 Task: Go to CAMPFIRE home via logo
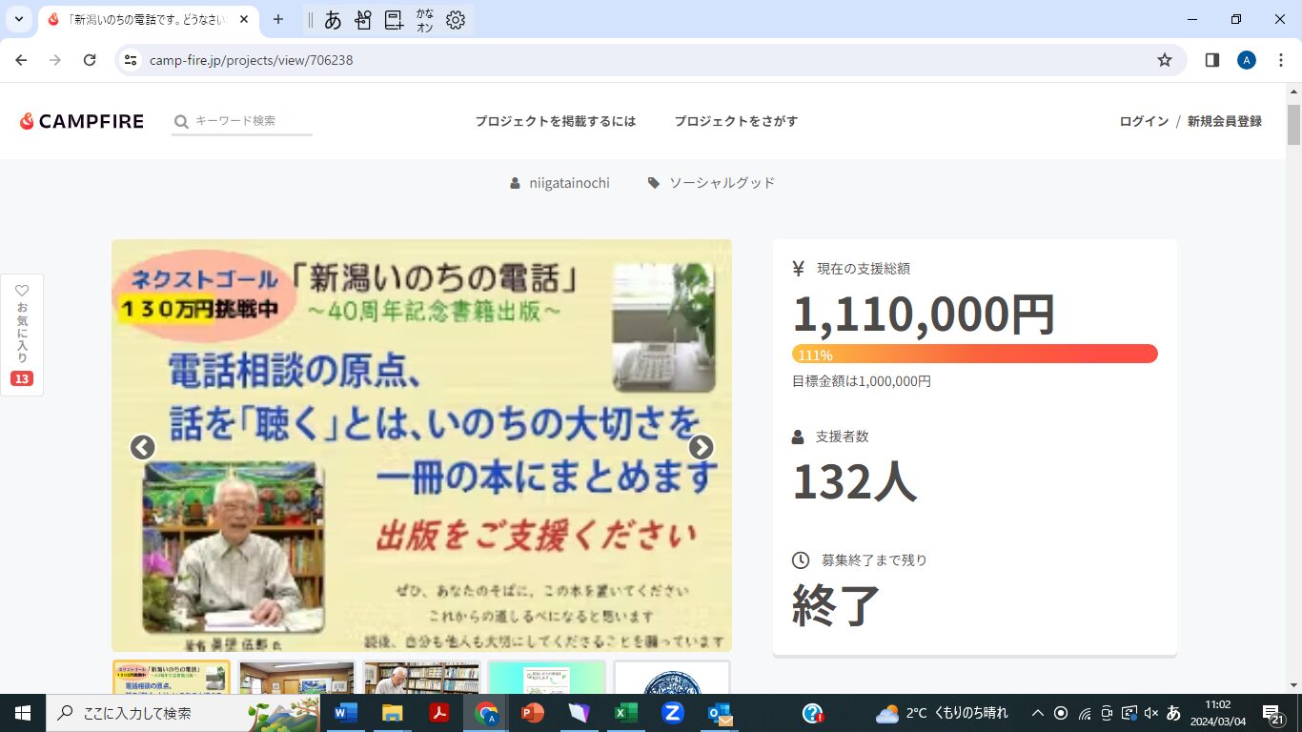tap(82, 121)
